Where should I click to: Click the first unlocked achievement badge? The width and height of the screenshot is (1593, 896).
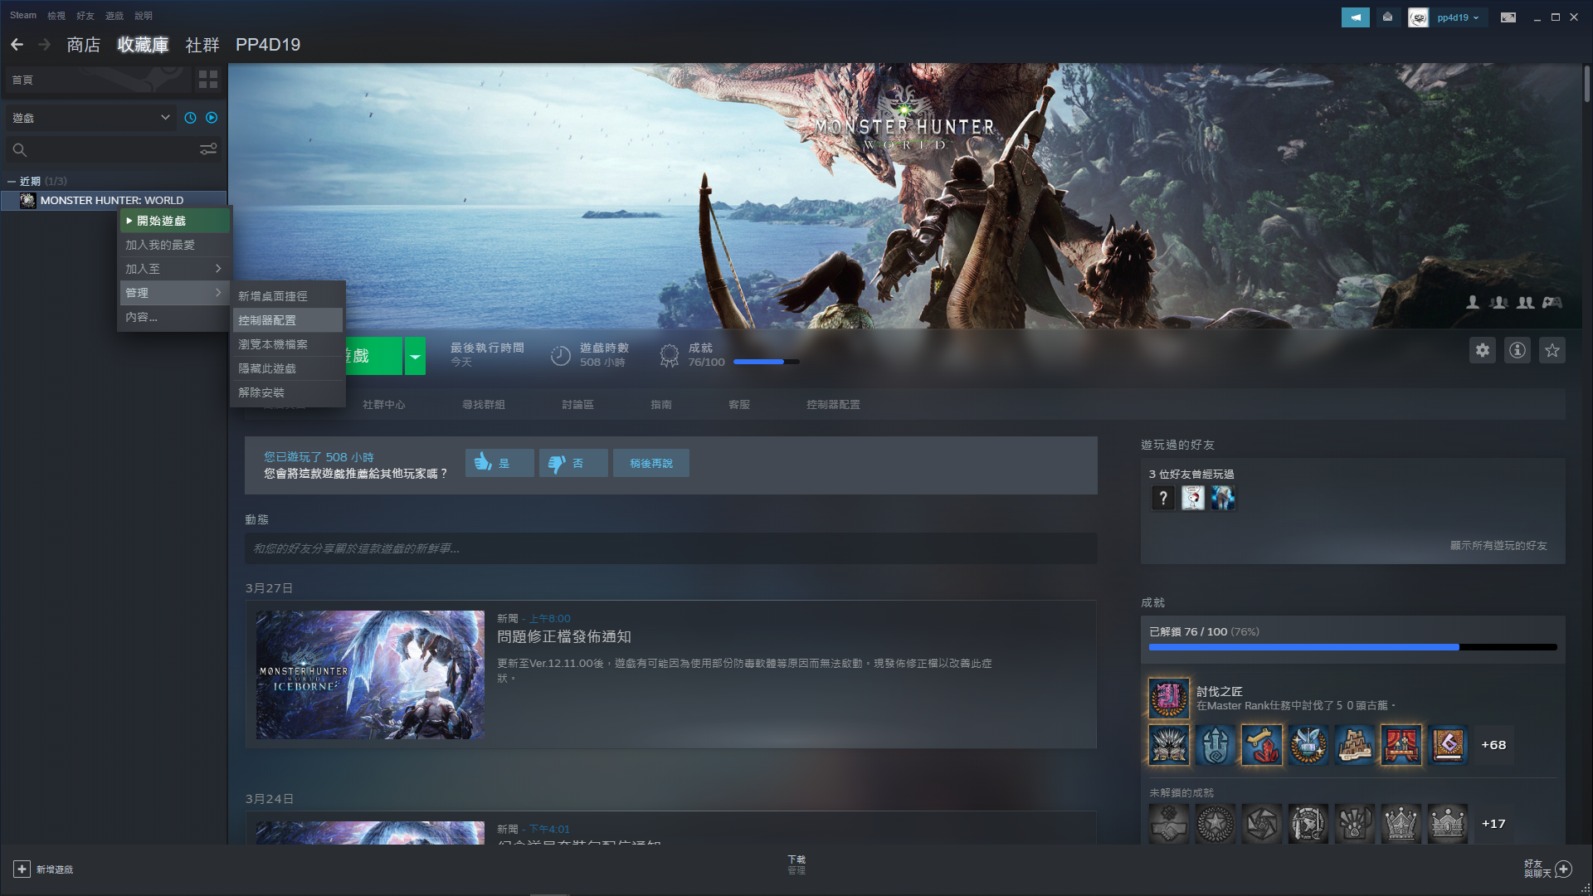pyautogui.click(x=1169, y=745)
